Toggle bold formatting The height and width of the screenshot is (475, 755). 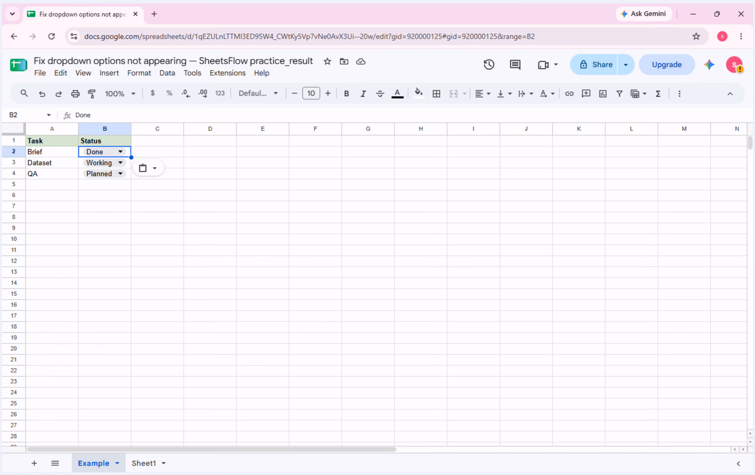[346, 94]
